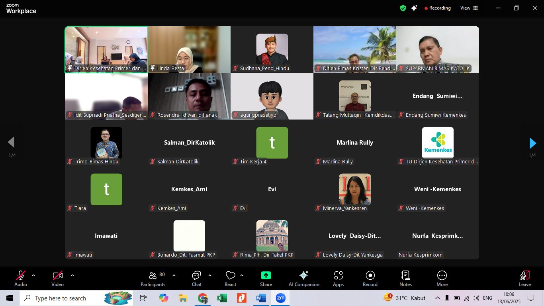Image resolution: width=544 pixels, height=306 pixels.
Task: Select the SUPARMAN BIMAS KATOLIK video tile
Action: (x=437, y=49)
